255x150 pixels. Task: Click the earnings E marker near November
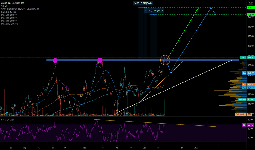click(x=122, y=114)
